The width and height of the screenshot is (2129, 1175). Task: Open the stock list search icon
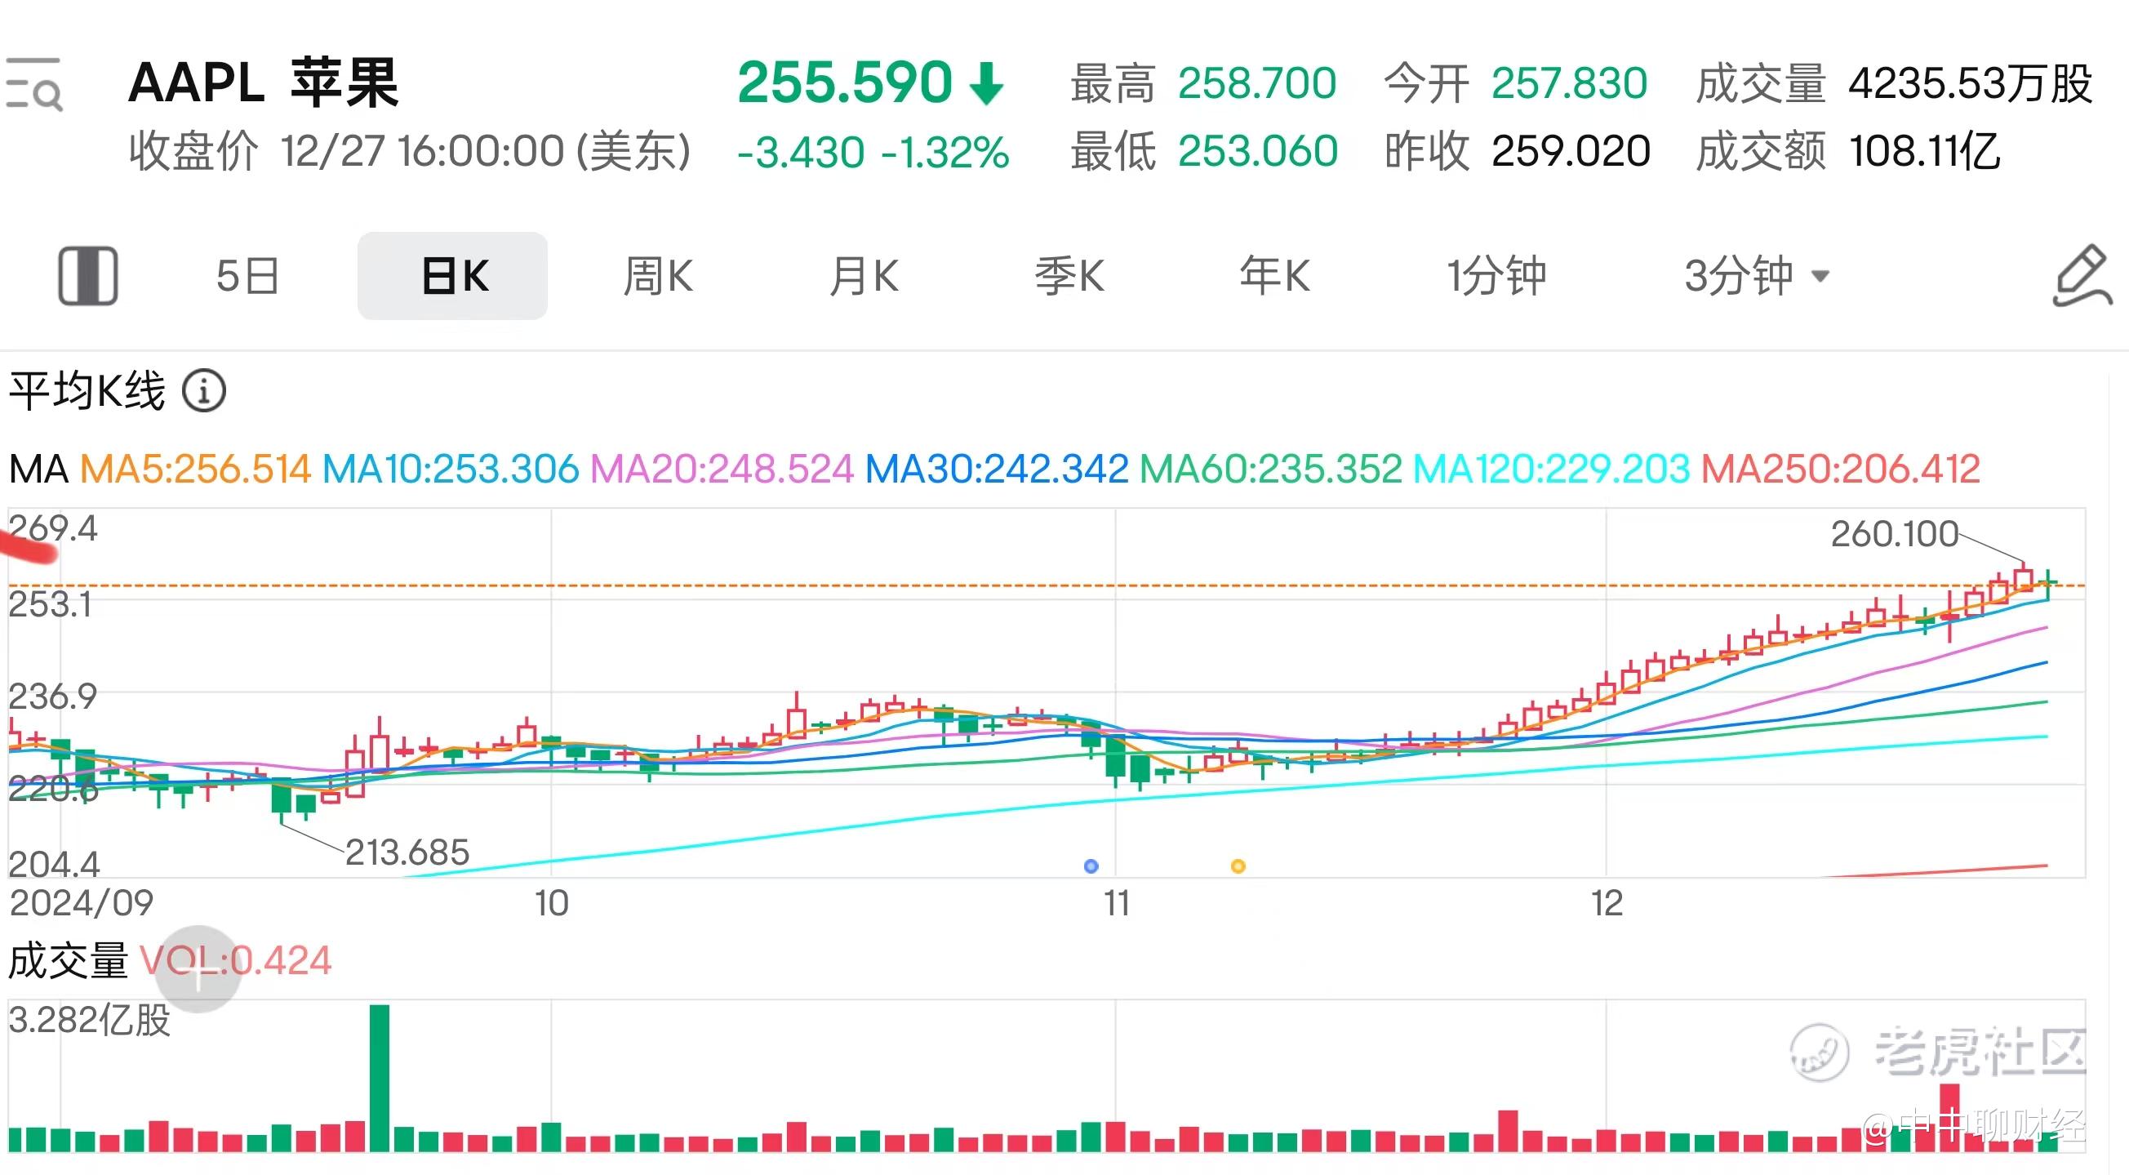35,83
